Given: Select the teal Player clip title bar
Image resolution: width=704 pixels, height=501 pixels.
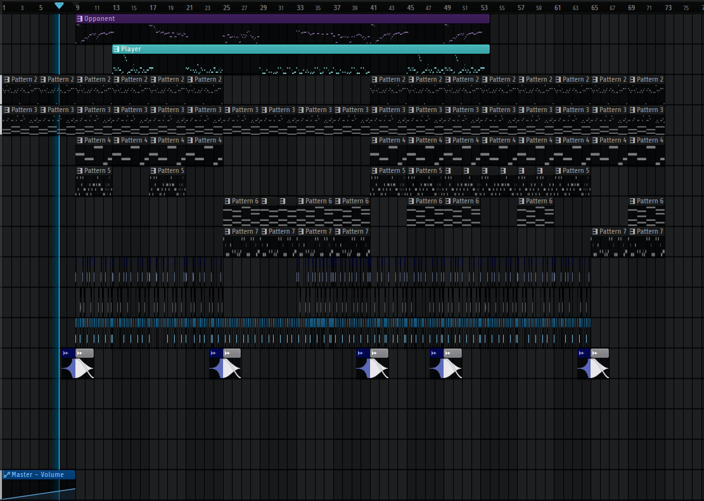Looking at the screenshot, I should coord(301,49).
